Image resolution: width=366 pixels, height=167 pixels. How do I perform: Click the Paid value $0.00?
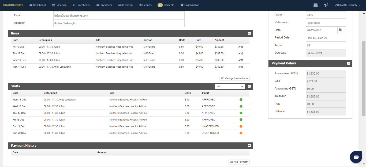[x=326, y=104]
